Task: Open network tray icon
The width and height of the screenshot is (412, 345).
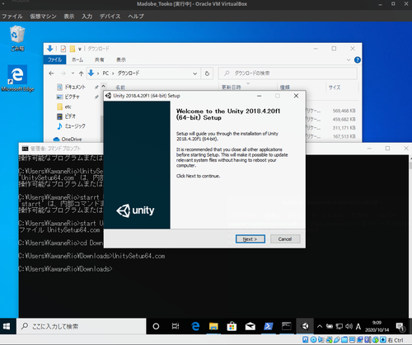Action: [339, 326]
